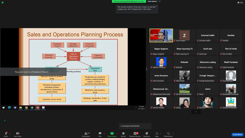Click the Welmanto Lading participant tile
Screen dimensions: 245x138
pyautogui.click(x=207, y=62)
